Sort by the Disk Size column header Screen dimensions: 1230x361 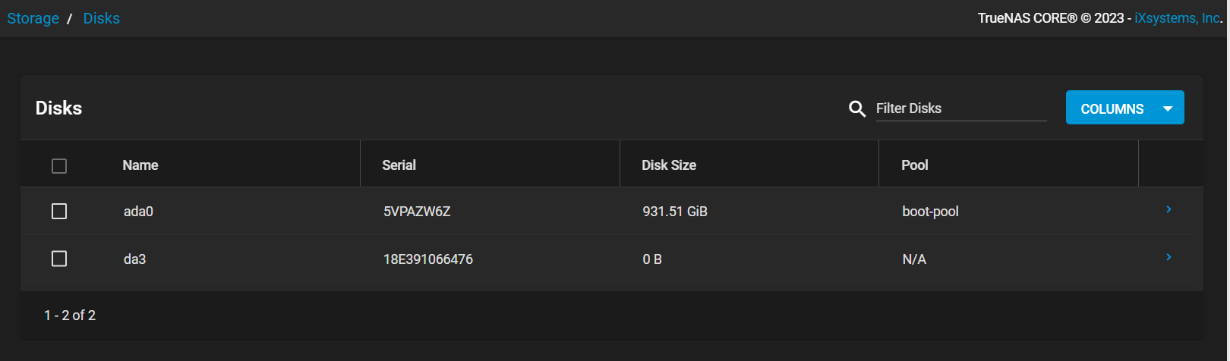point(669,165)
